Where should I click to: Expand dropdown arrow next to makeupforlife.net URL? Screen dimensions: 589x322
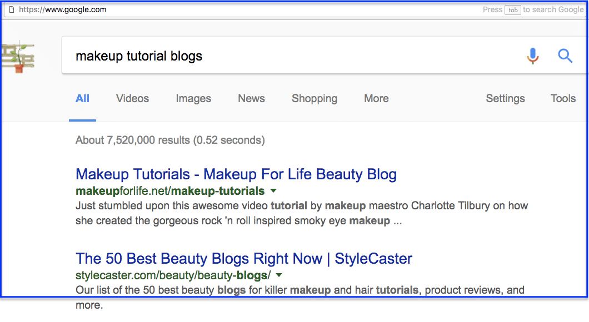point(273,190)
